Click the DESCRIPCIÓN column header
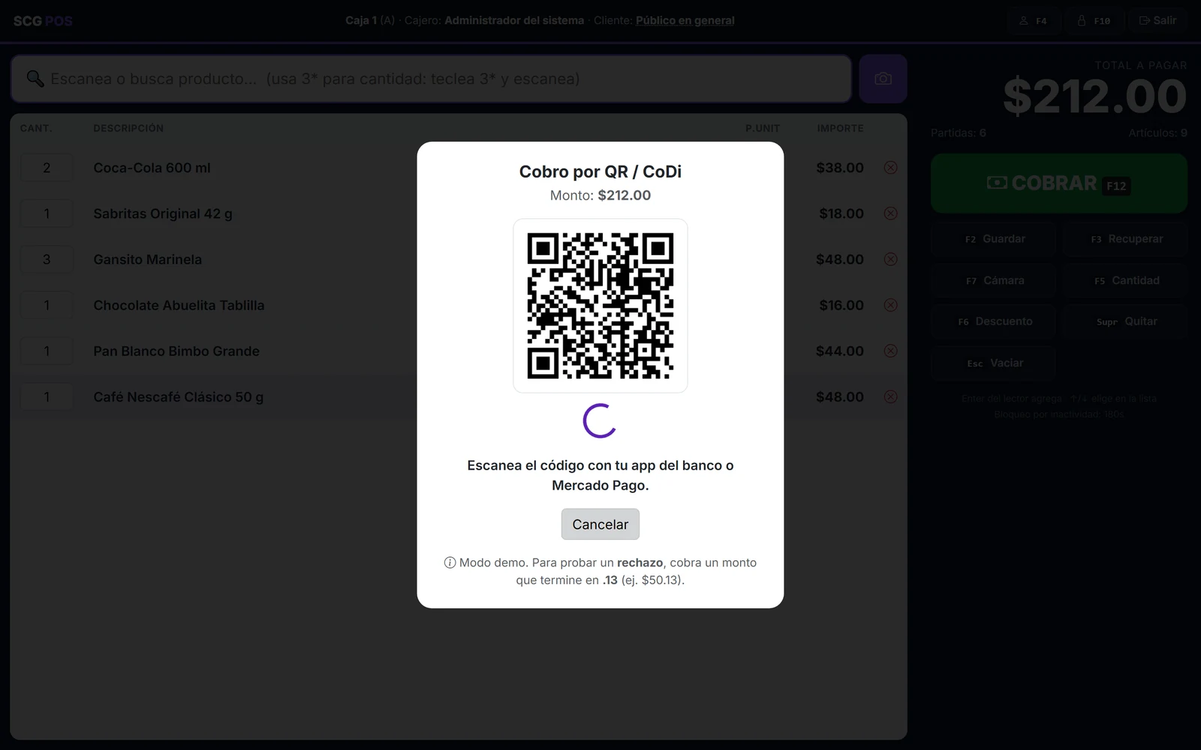 [x=128, y=128]
